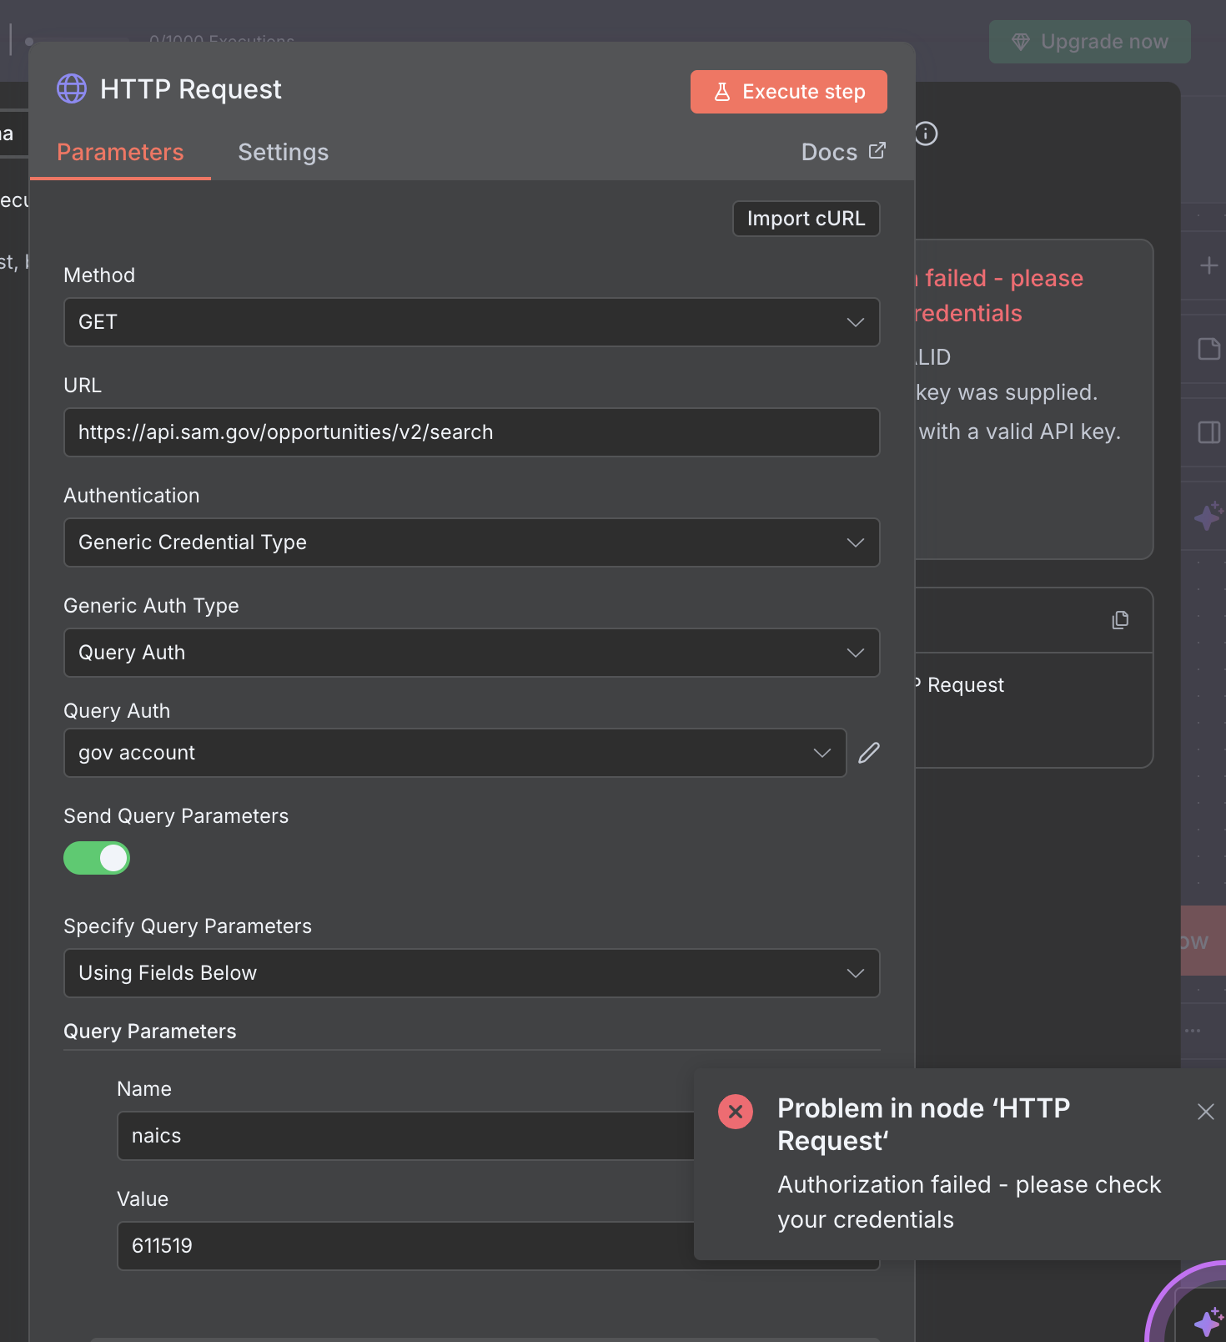Screen dimensions: 1226x1342
Task: Click the Import cURL button
Action: [806, 219]
